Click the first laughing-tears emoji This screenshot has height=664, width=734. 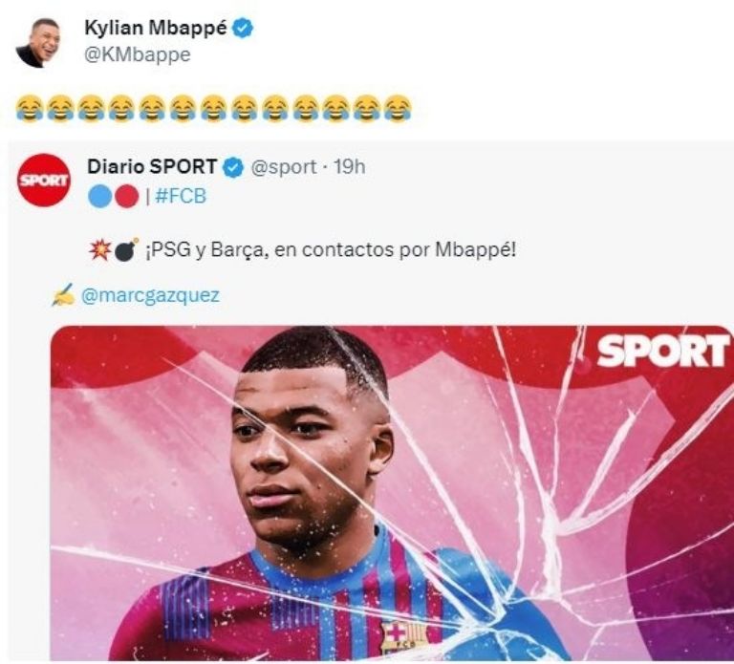30,108
